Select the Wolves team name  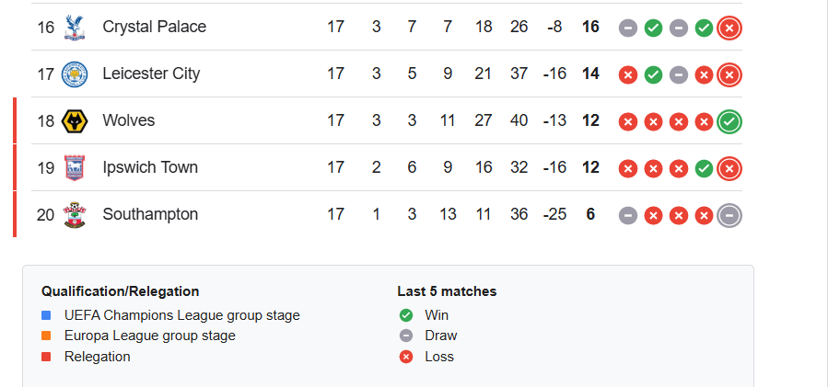click(x=129, y=121)
